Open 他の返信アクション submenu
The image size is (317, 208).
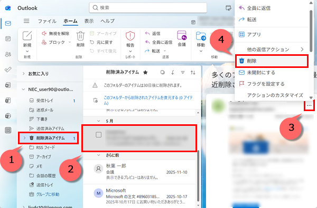point(272,49)
